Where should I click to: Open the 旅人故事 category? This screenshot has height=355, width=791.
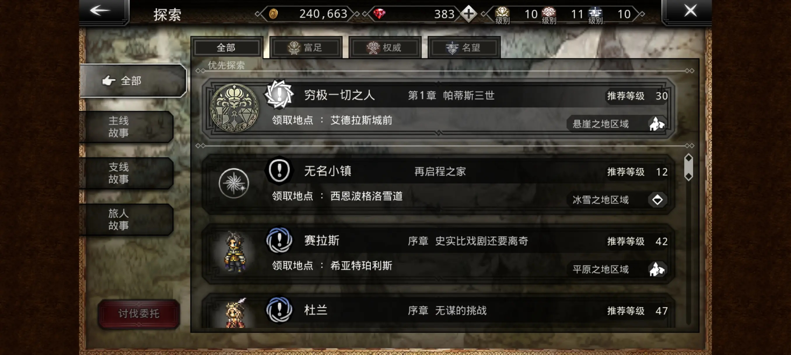127,219
